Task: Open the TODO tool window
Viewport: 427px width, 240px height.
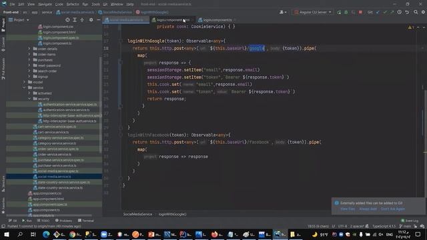Action: 43,221
